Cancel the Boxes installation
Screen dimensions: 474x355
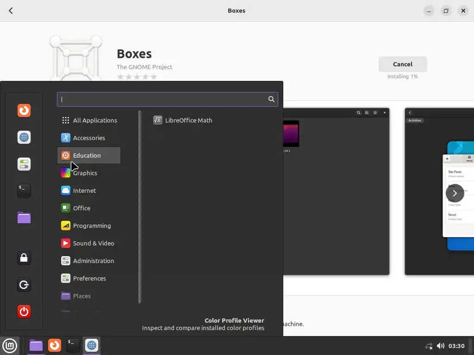pyautogui.click(x=403, y=64)
